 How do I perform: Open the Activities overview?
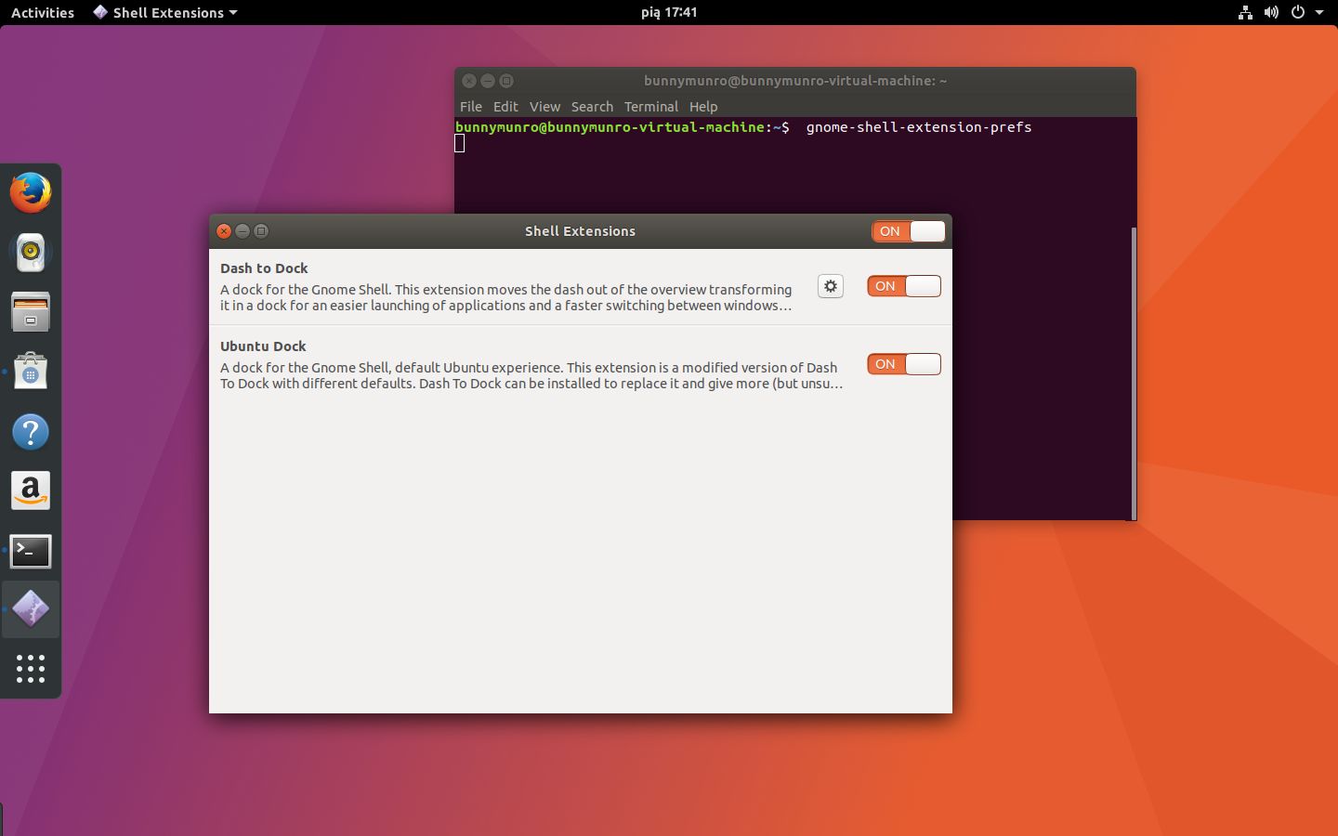43,12
